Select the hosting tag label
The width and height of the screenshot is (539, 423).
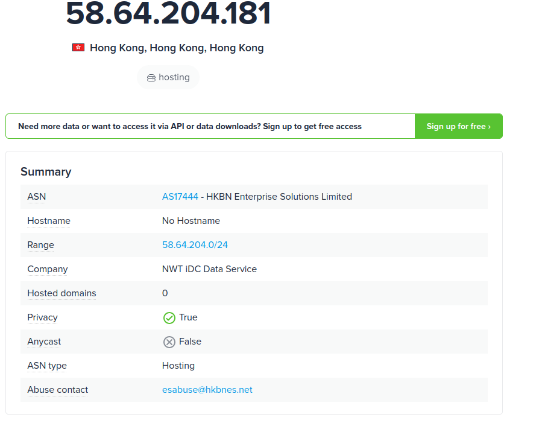click(174, 77)
